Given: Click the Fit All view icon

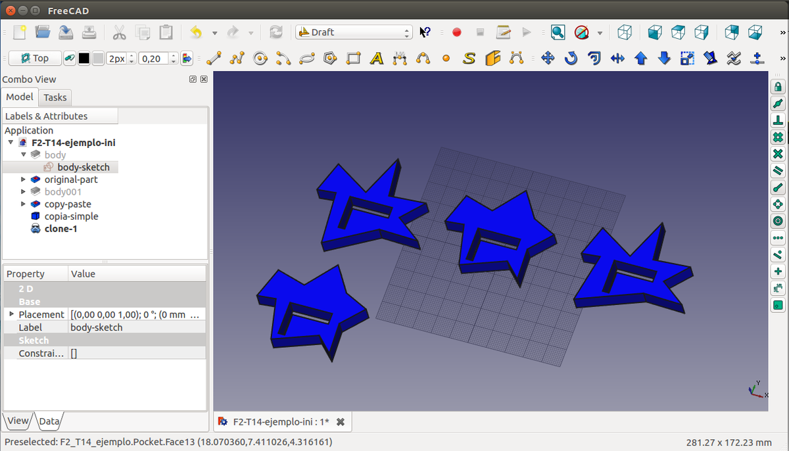Looking at the screenshot, I should click(558, 32).
